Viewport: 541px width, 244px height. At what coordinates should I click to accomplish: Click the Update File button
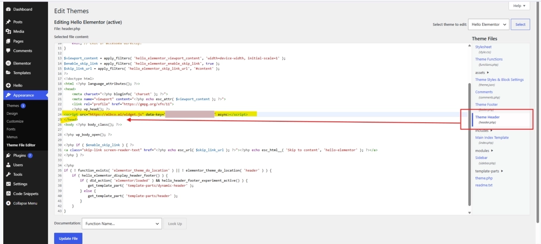click(68, 238)
